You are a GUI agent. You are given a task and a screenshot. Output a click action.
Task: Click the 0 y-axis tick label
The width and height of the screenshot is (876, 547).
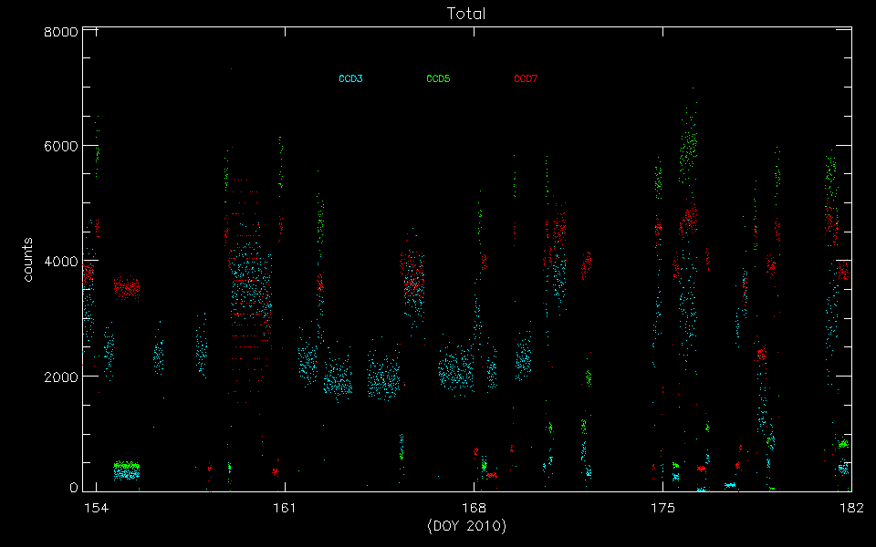click(72, 489)
